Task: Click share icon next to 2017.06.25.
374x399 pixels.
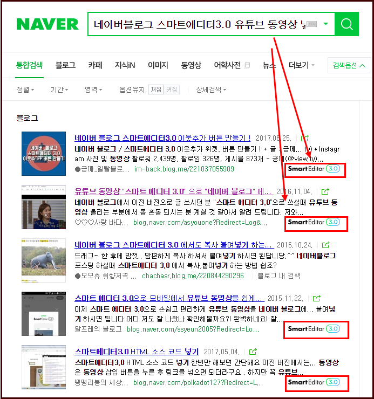Action: tap(305, 138)
